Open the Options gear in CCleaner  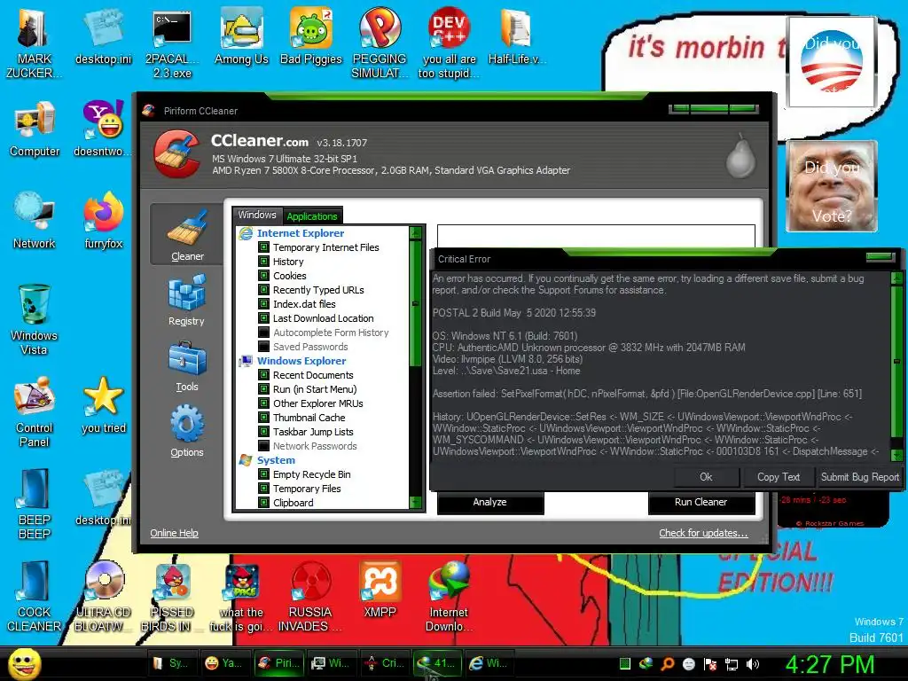186,432
